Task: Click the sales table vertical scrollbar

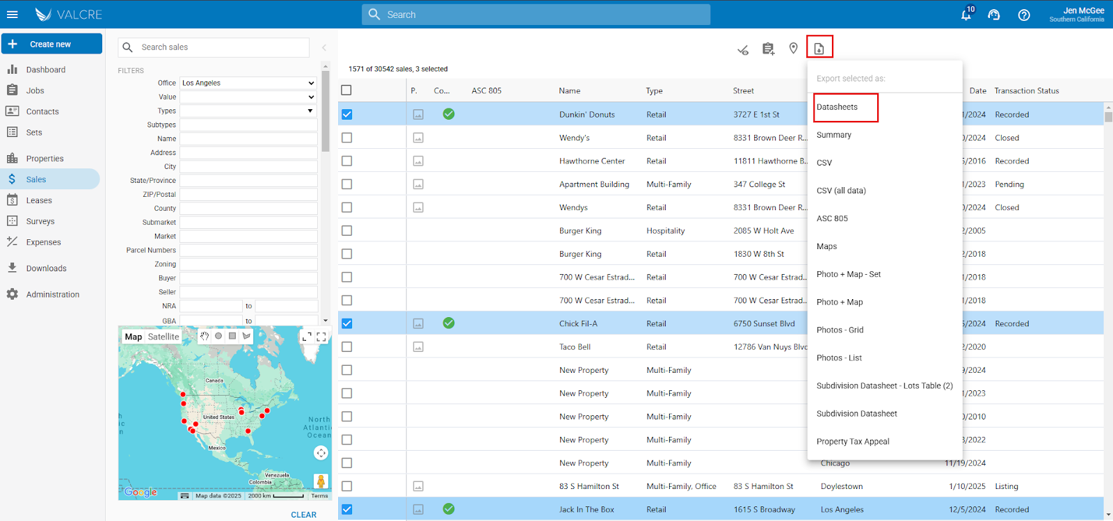Action: (1108, 116)
